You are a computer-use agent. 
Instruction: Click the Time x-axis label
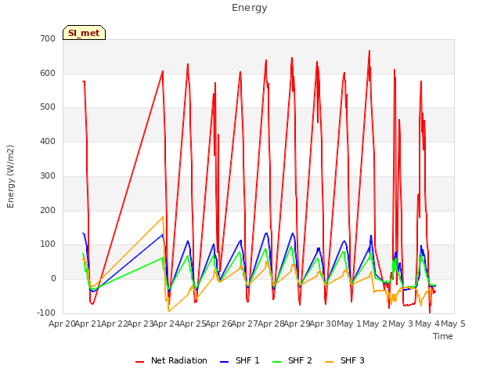pos(443,336)
